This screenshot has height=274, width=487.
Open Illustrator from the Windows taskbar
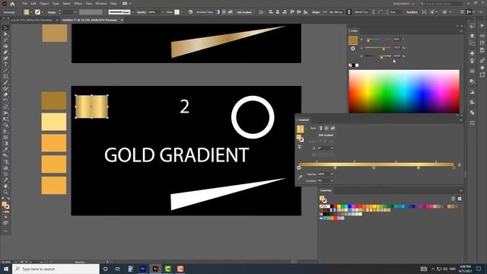[x=155, y=269]
